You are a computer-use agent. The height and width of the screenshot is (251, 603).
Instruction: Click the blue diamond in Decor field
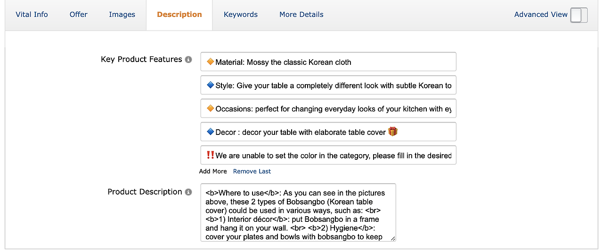pyautogui.click(x=210, y=132)
